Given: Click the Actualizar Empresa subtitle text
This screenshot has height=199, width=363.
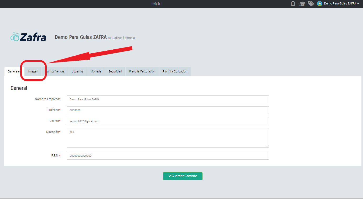Looking at the screenshot, I should click(x=121, y=38).
